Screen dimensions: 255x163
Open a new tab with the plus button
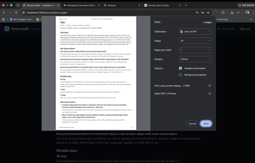click(186, 5)
